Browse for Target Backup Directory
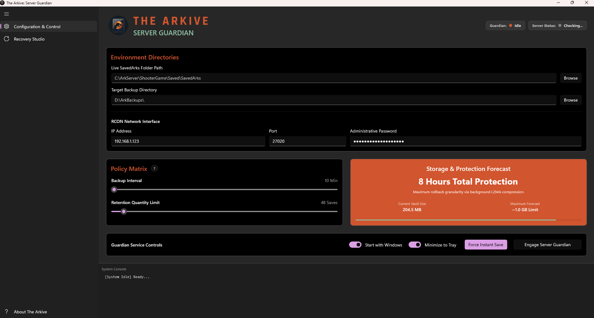 coord(571,100)
